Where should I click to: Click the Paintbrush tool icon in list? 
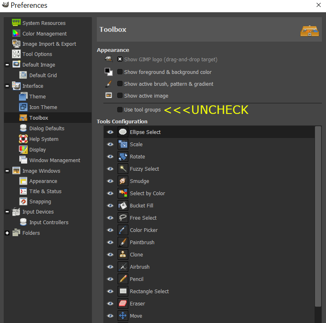point(123,242)
